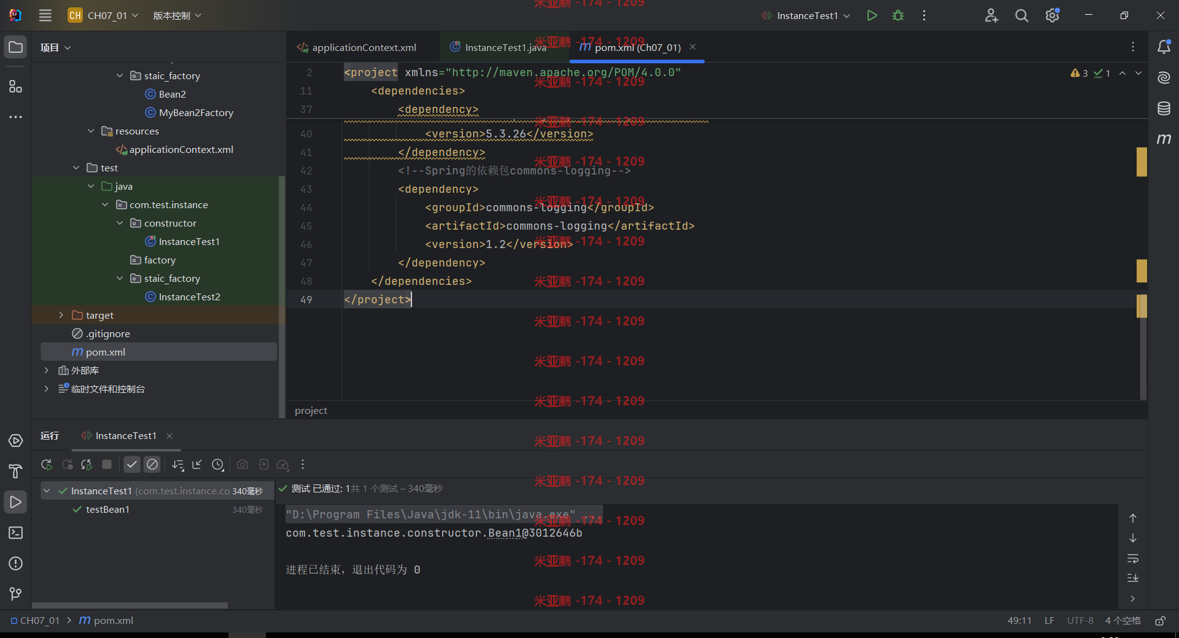
Task: Open Search Everywhere magnifier
Action: pos(1021,15)
